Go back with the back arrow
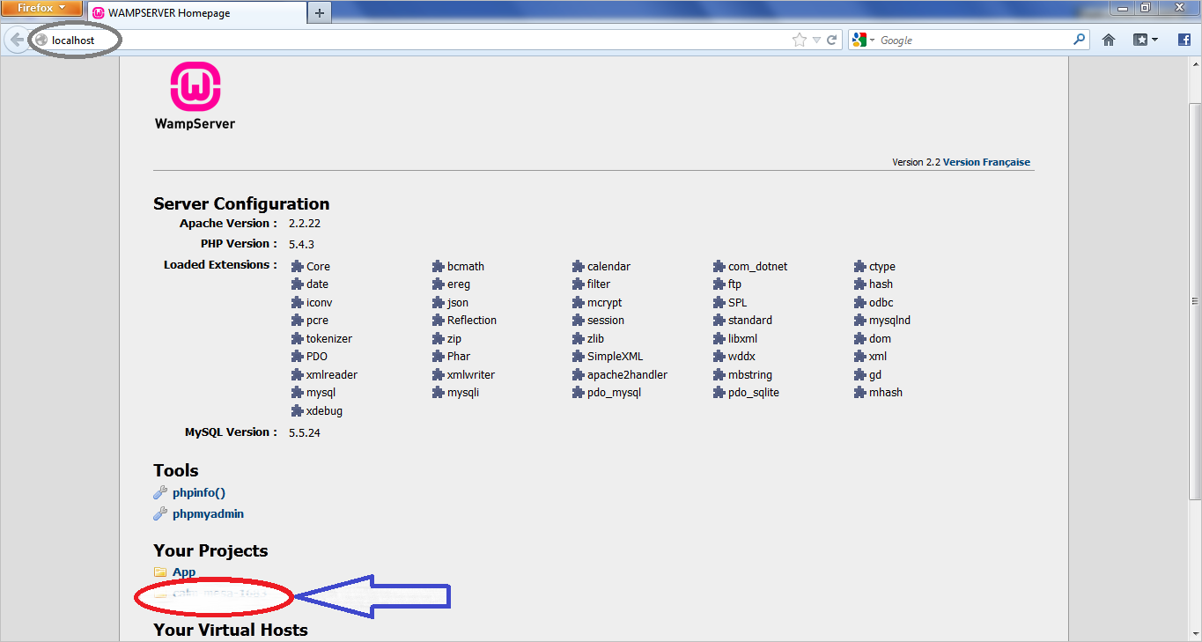 coord(16,40)
